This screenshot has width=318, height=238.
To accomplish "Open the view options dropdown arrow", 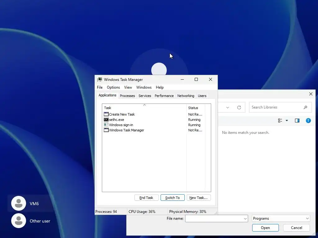I will tap(287, 121).
